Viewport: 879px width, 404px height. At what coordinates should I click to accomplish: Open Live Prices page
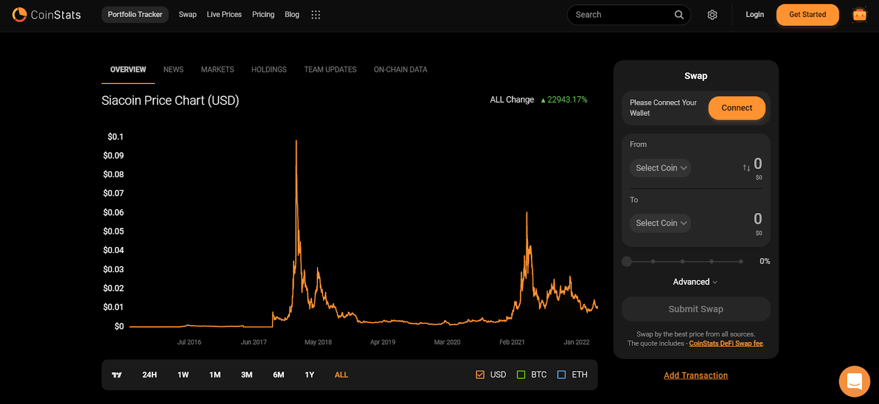click(x=224, y=15)
